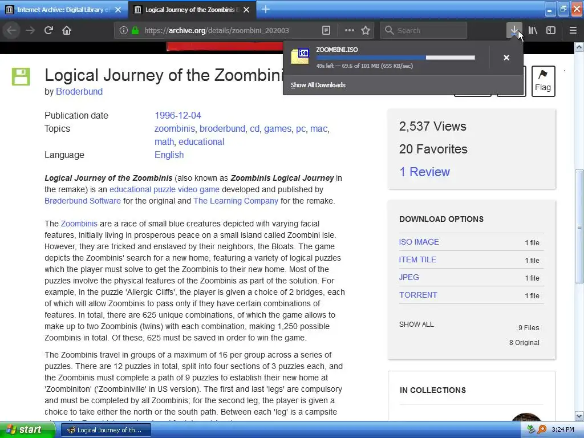
Task: Click the 2,537 Views text
Action: click(433, 126)
